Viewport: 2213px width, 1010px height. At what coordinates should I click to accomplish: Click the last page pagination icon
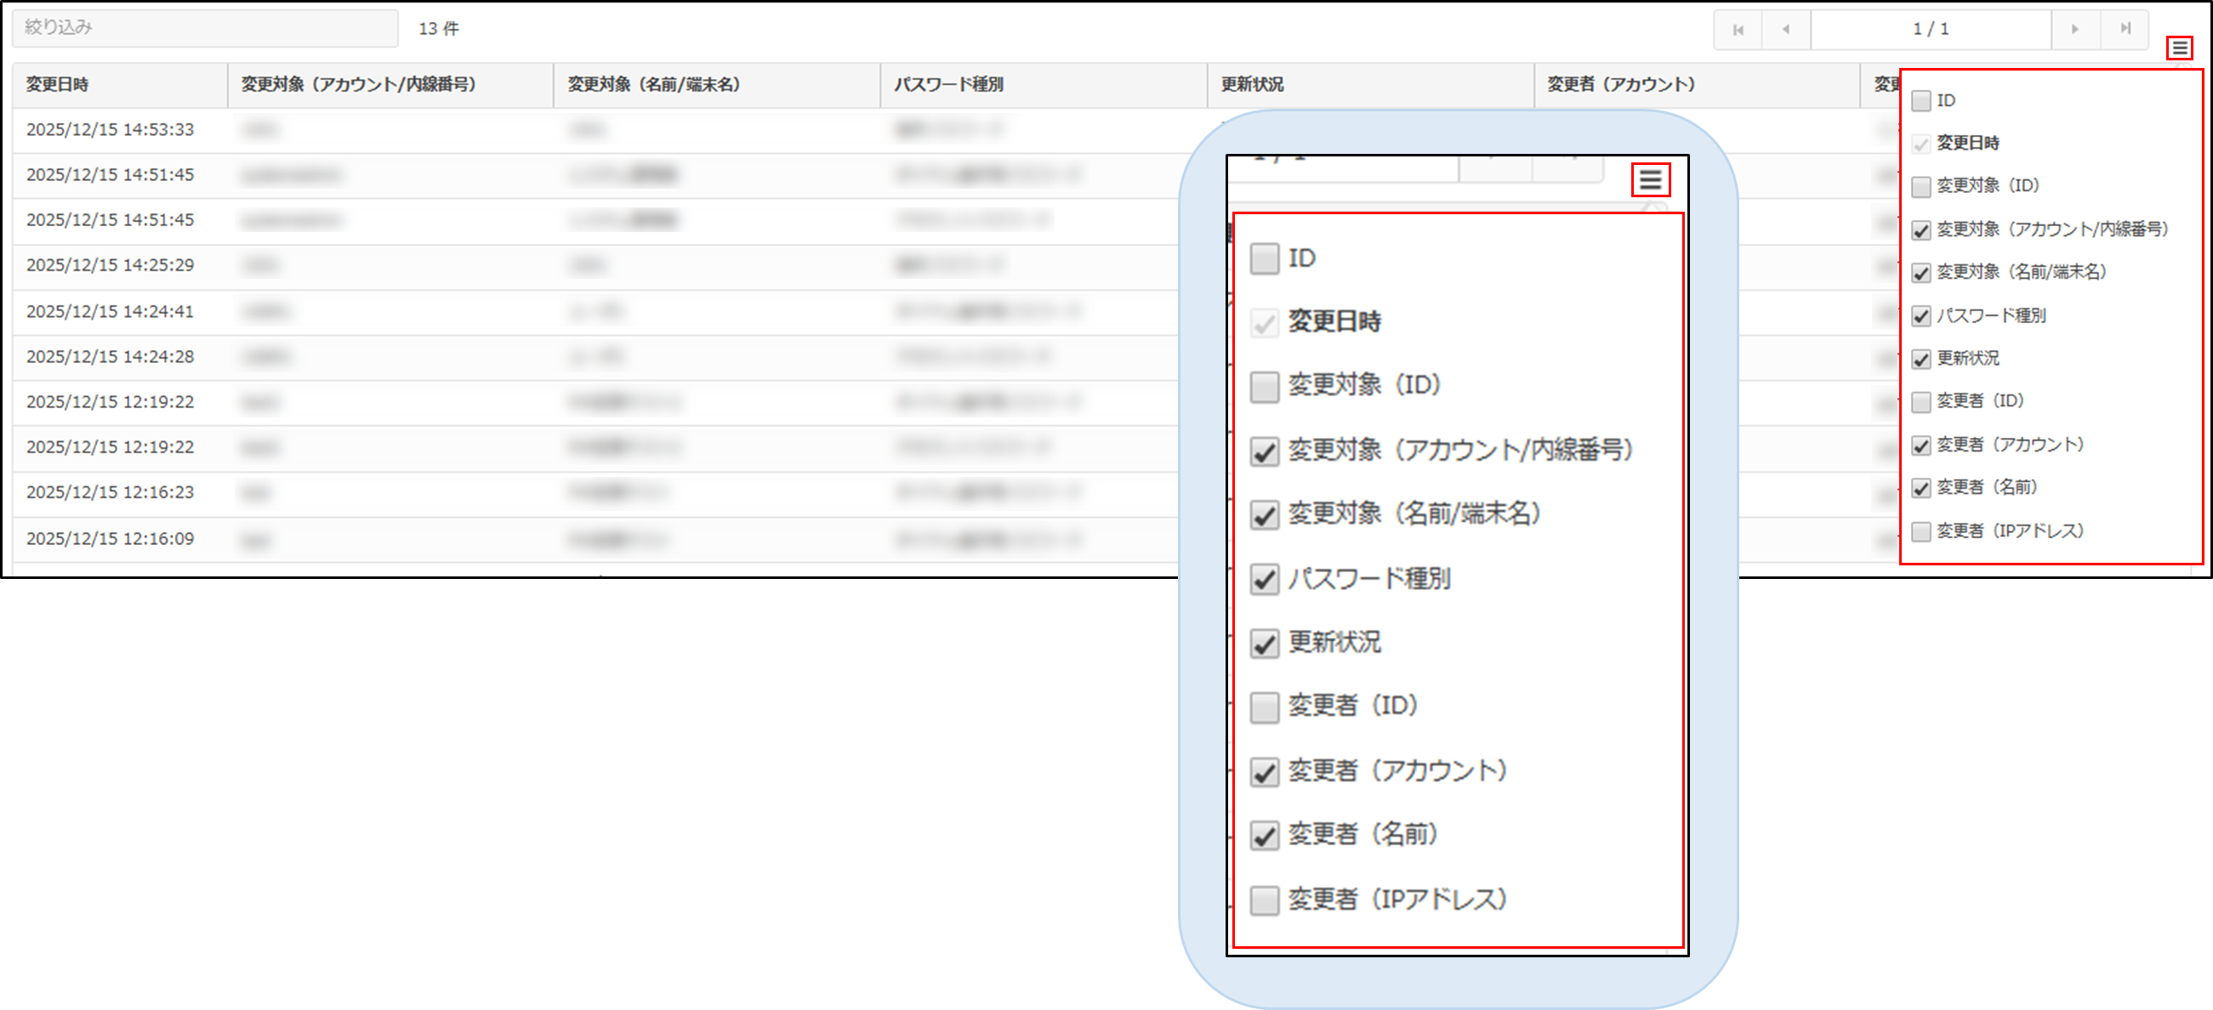2125,30
